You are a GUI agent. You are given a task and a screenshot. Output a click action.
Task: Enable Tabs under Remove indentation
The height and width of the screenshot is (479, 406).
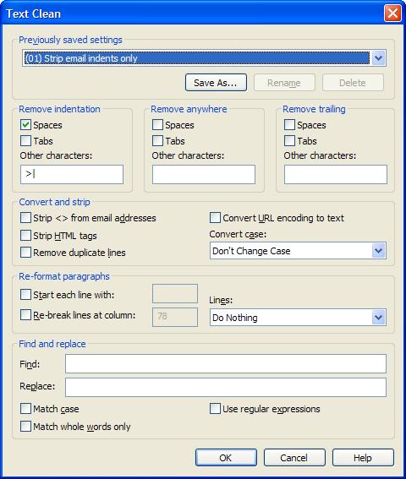(25, 141)
